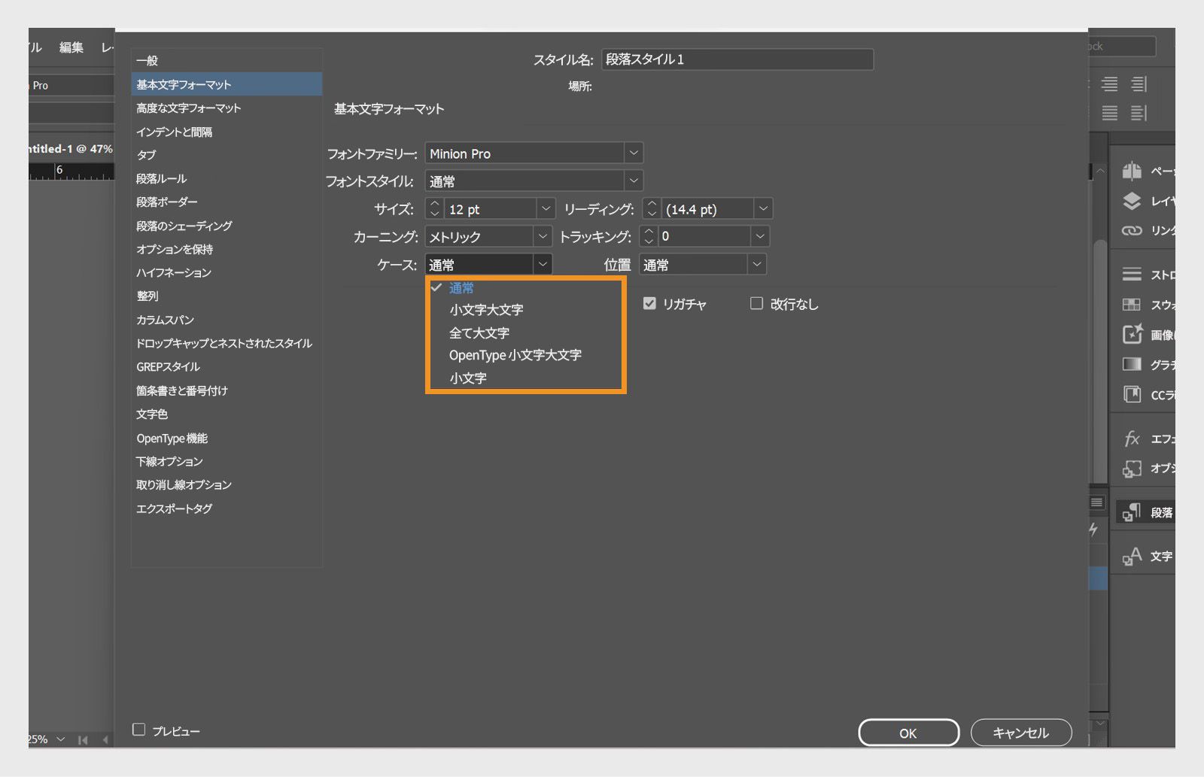Open the 位置 dropdown arrow
This screenshot has width=1204, height=777.
757,264
